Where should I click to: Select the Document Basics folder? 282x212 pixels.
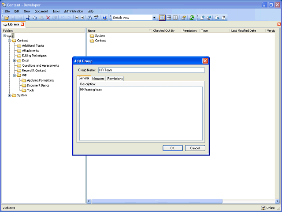38,85
